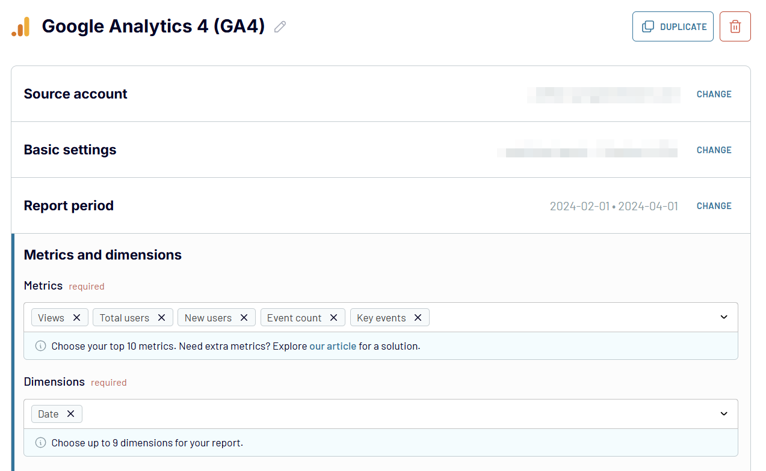Click the info icon in the metrics note
Image resolution: width=766 pixels, height=471 pixels.
pos(40,346)
